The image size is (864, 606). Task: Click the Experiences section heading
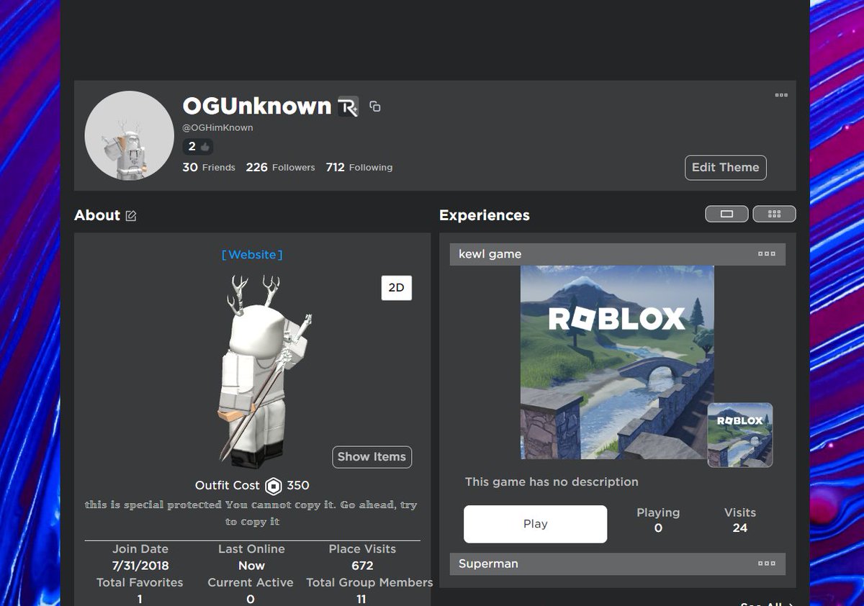coord(485,215)
